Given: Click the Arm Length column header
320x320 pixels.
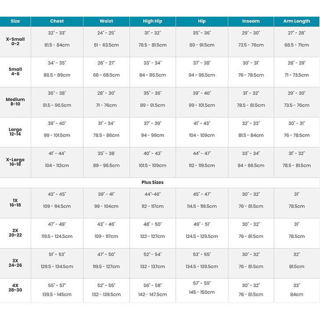Looking at the screenshot, I should tap(296, 21).
